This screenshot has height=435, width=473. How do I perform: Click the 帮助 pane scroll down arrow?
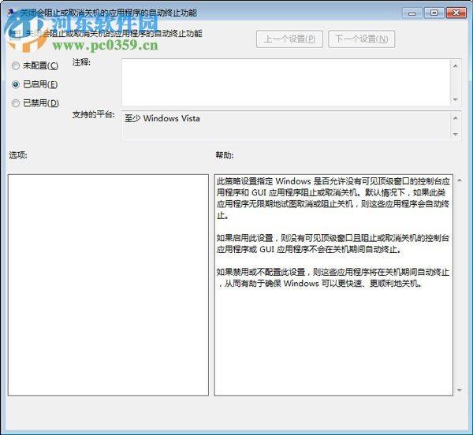tap(460, 390)
